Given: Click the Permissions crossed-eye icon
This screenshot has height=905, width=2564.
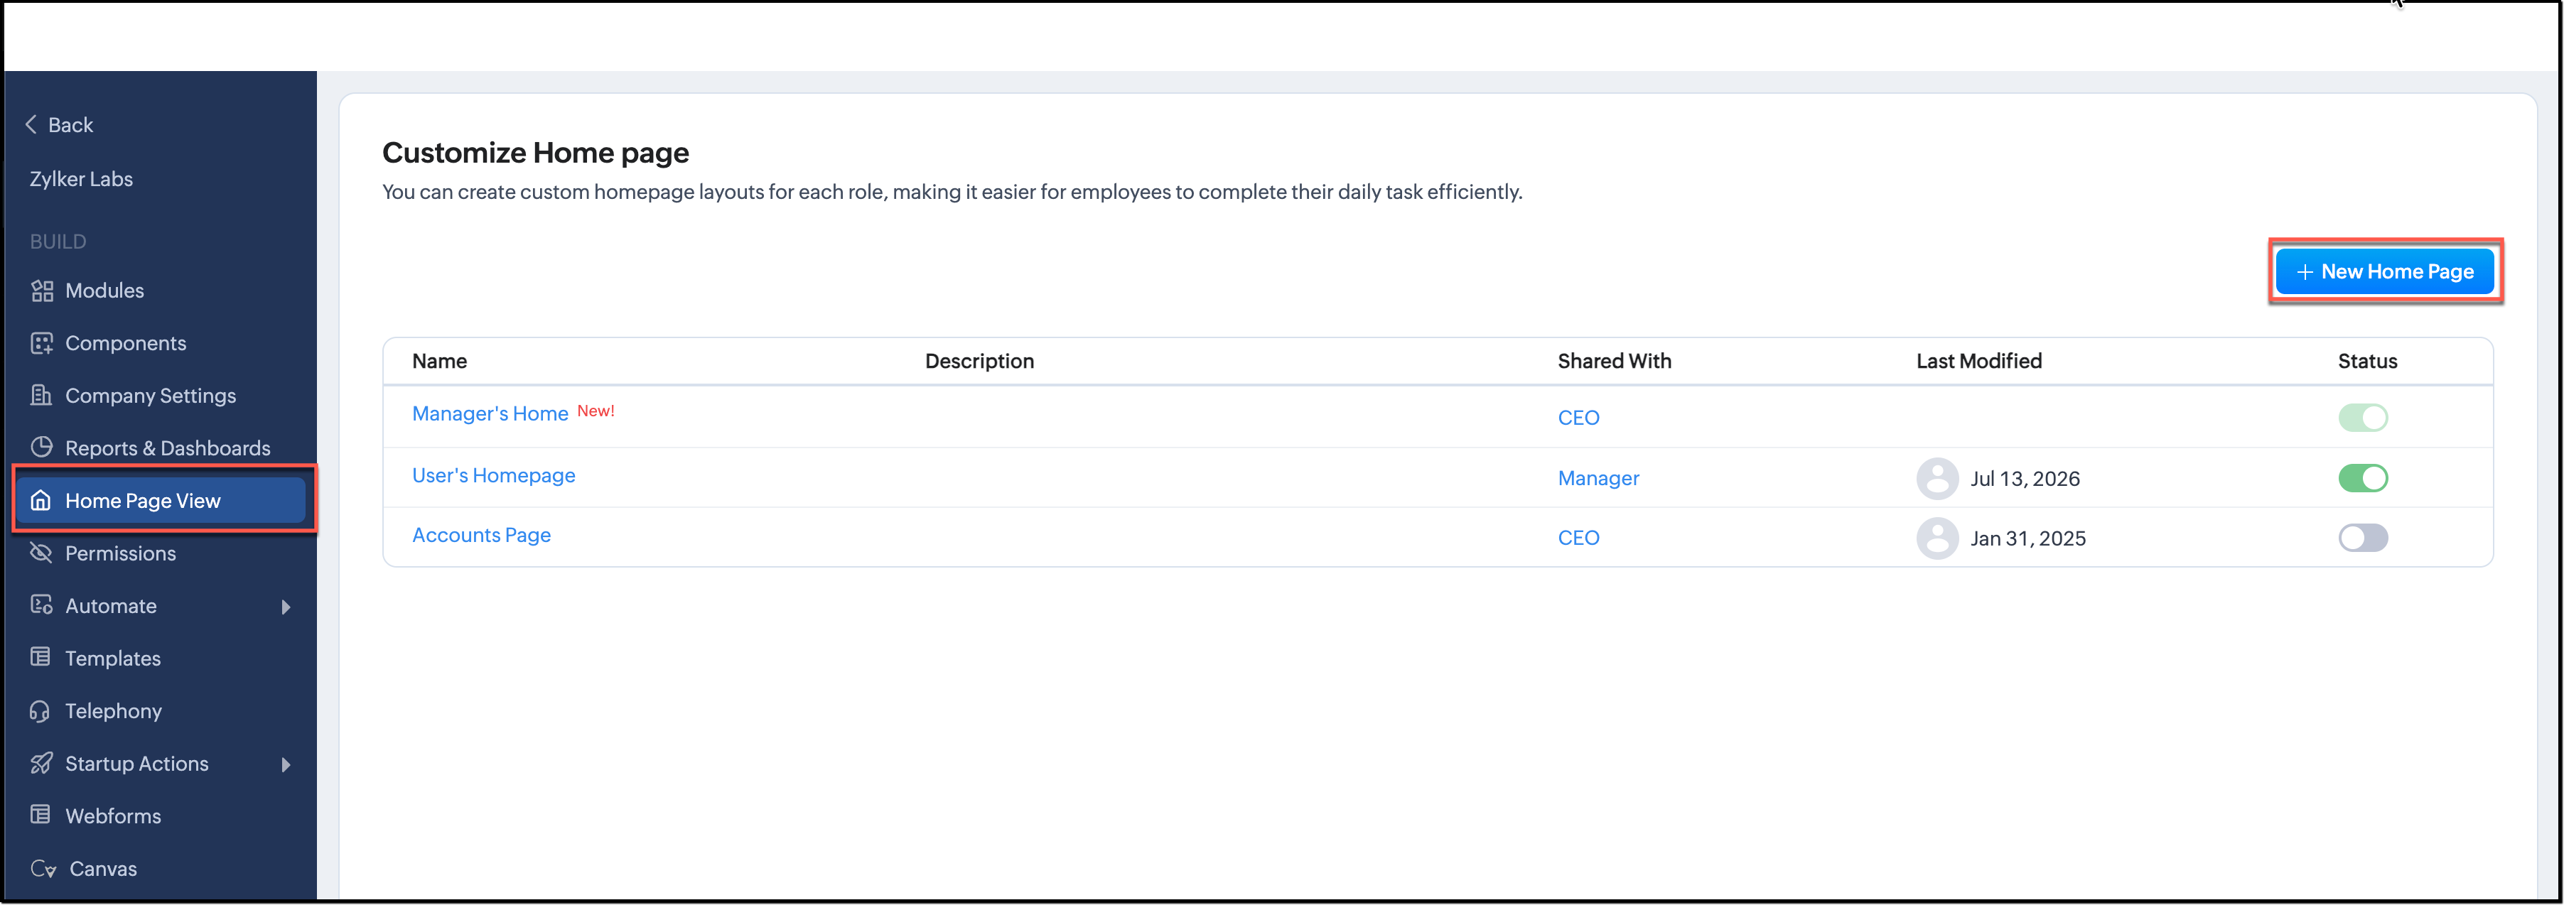Looking at the screenshot, I should (x=42, y=552).
